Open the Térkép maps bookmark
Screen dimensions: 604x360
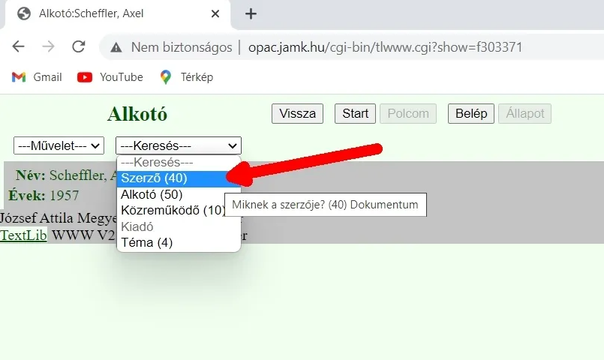(187, 77)
